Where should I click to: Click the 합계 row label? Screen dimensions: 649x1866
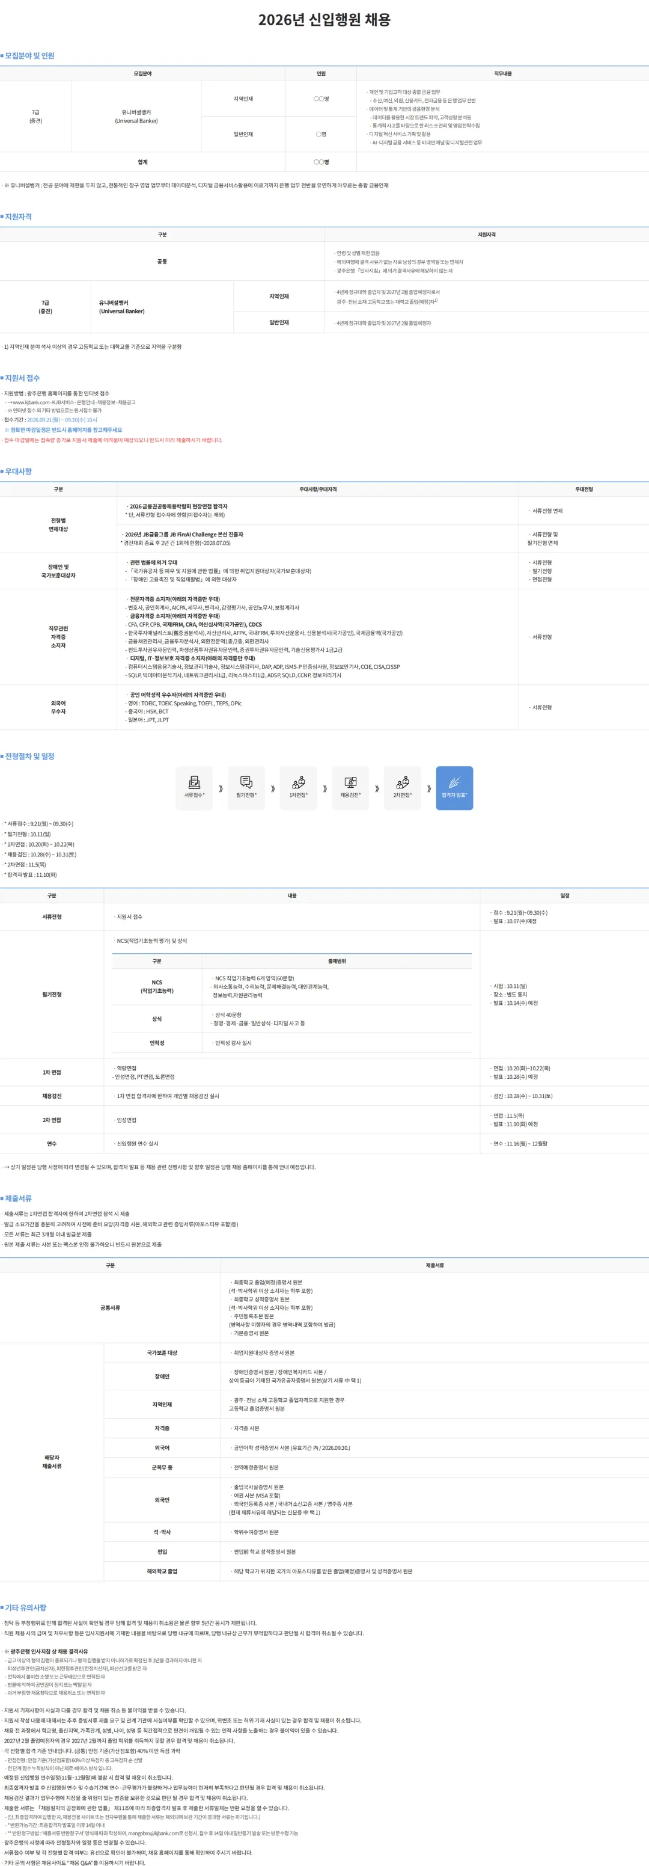click(x=142, y=162)
